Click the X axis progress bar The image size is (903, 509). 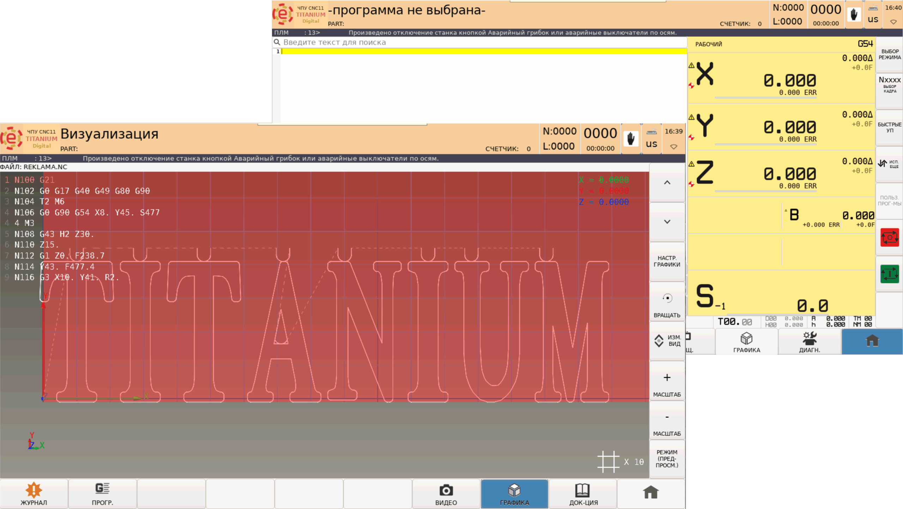click(x=765, y=98)
